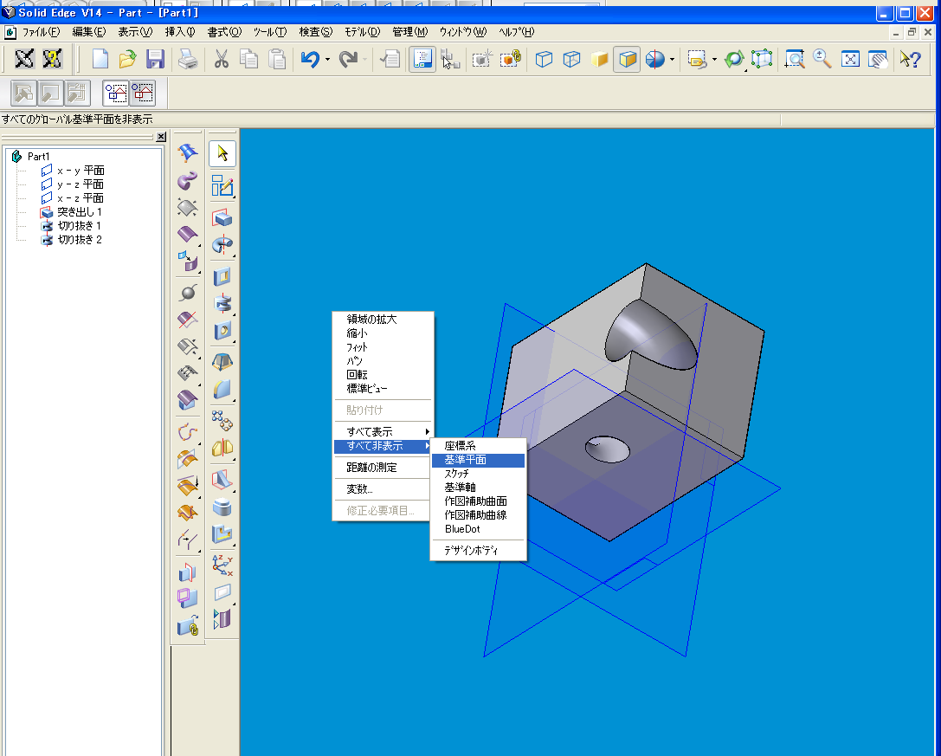Click the Round edge feature icon
Image resolution: width=941 pixels, height=756 pixels.
click(222, 389)
